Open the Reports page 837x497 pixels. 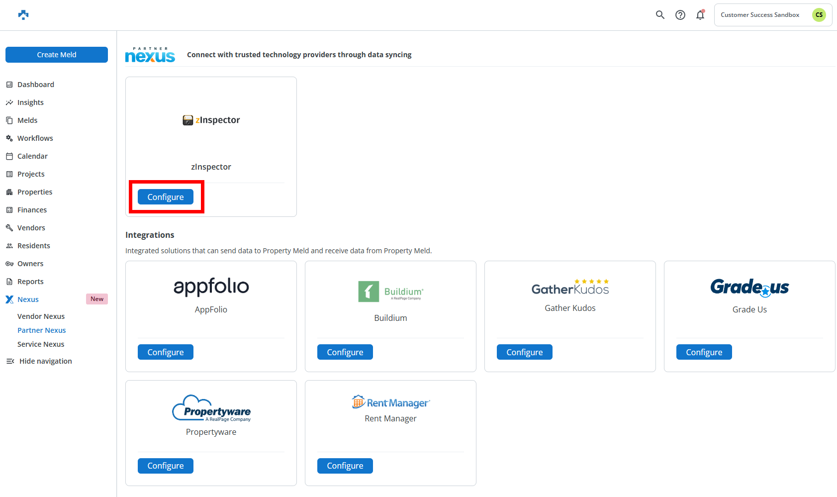30,282
